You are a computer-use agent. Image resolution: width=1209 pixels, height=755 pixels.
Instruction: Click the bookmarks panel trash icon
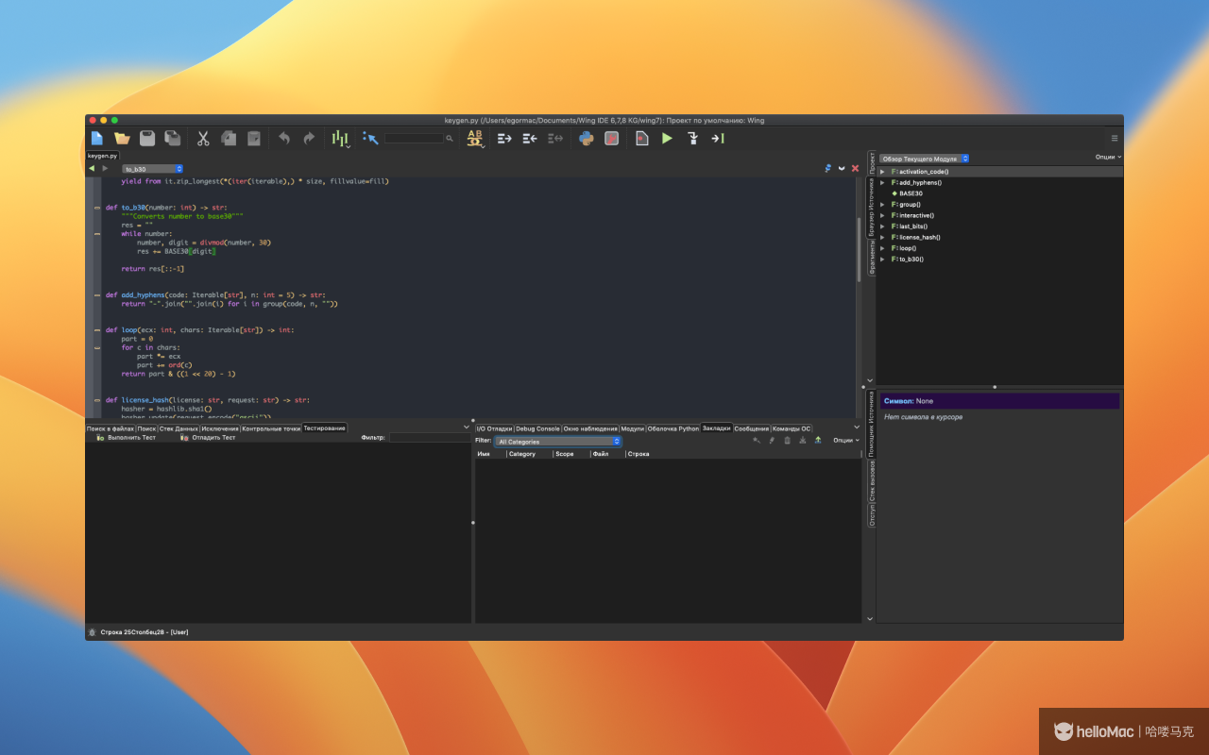[787, 441]
